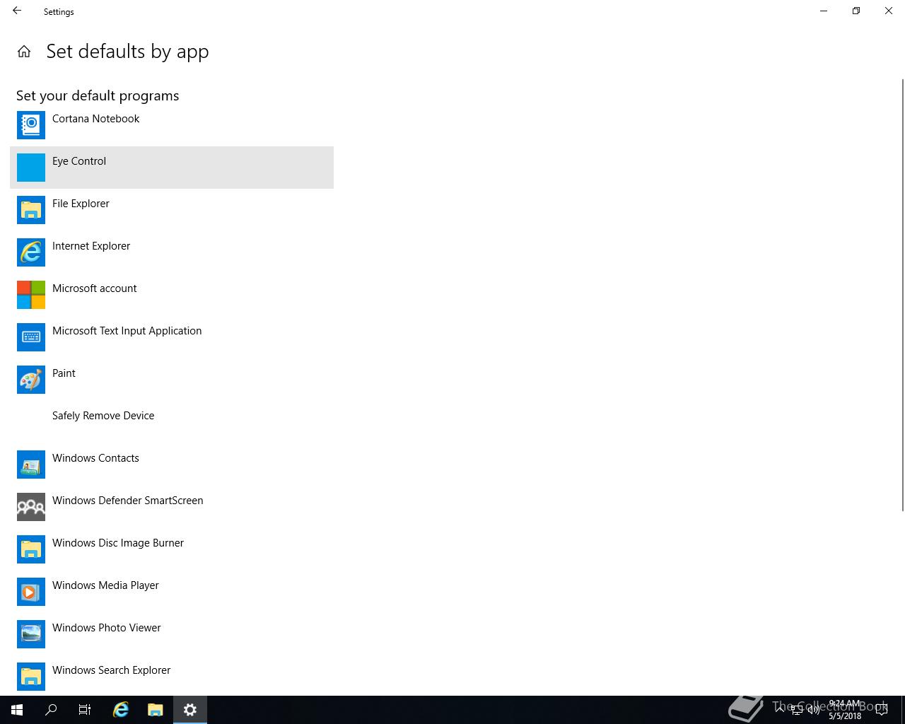This screenshot has height=724, width=905.
Task: Launch Internet Explorer from taskbar
Action: [x=121, y=710]
